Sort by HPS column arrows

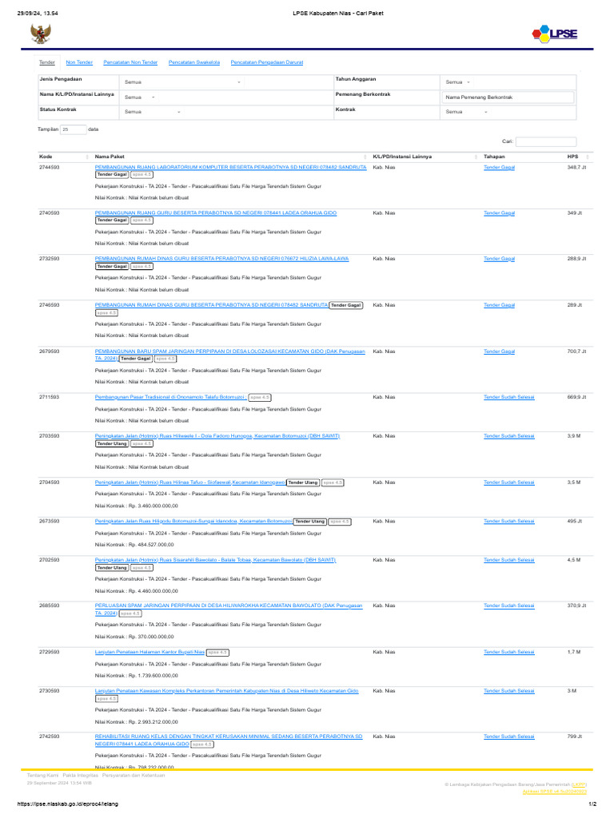[x=588, y=157]
